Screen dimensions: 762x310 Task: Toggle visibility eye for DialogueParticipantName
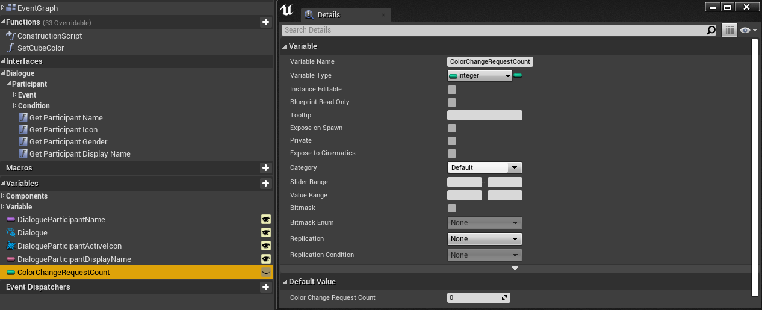point(265,219)
